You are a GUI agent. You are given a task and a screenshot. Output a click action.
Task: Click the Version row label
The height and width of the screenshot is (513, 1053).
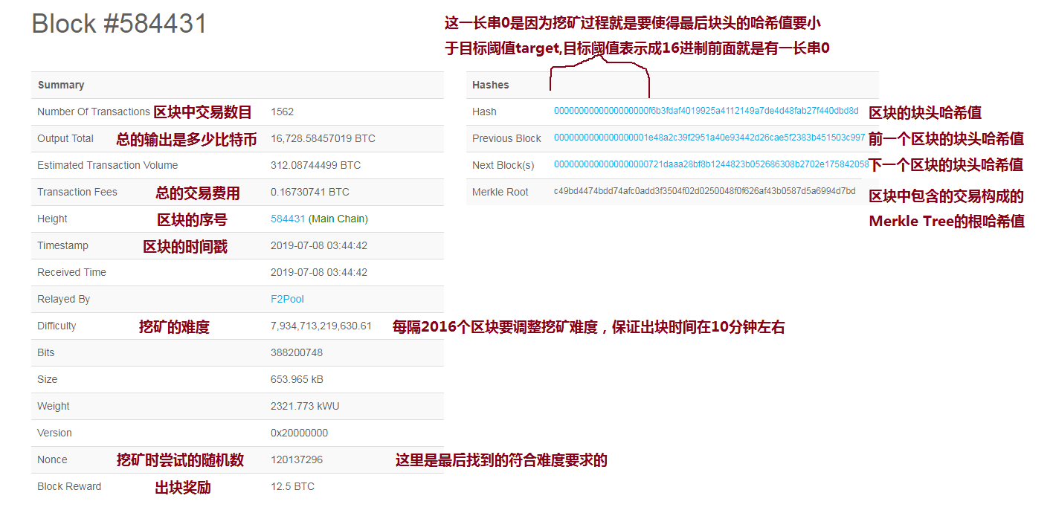point(54,433)
